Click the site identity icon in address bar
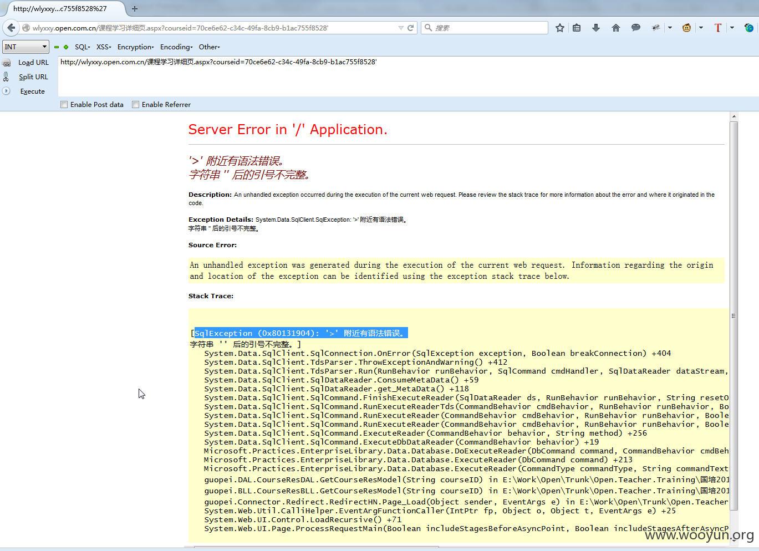 (x=26, y=28)
